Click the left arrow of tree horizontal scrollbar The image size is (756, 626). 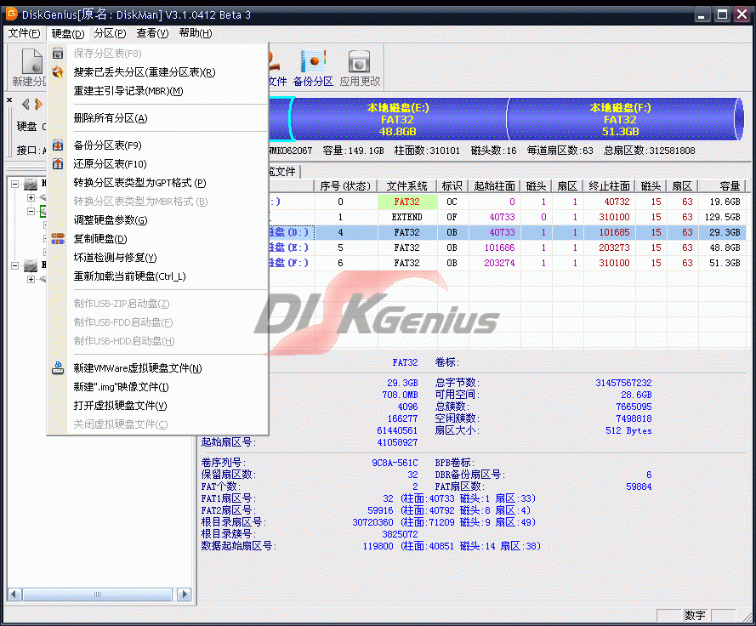coord(15,595)
